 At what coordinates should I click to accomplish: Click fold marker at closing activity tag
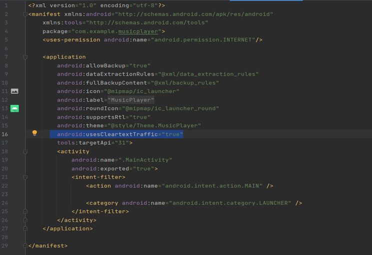(25, 220)
